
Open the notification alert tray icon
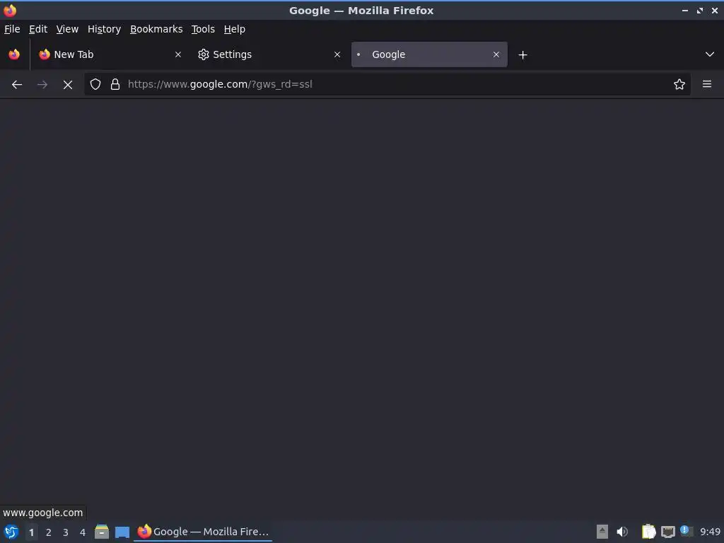coord(686,531)
